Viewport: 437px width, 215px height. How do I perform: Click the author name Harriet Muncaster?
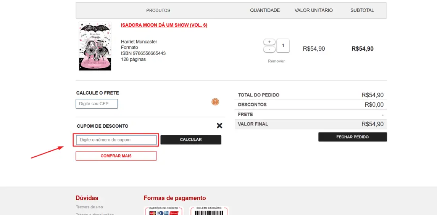click(x=139, y=42)
